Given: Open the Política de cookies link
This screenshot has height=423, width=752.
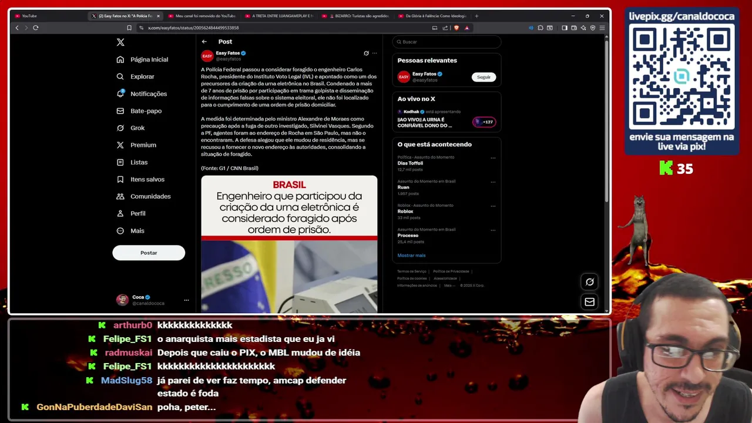Looking at the screenshot, I should 412,278.
